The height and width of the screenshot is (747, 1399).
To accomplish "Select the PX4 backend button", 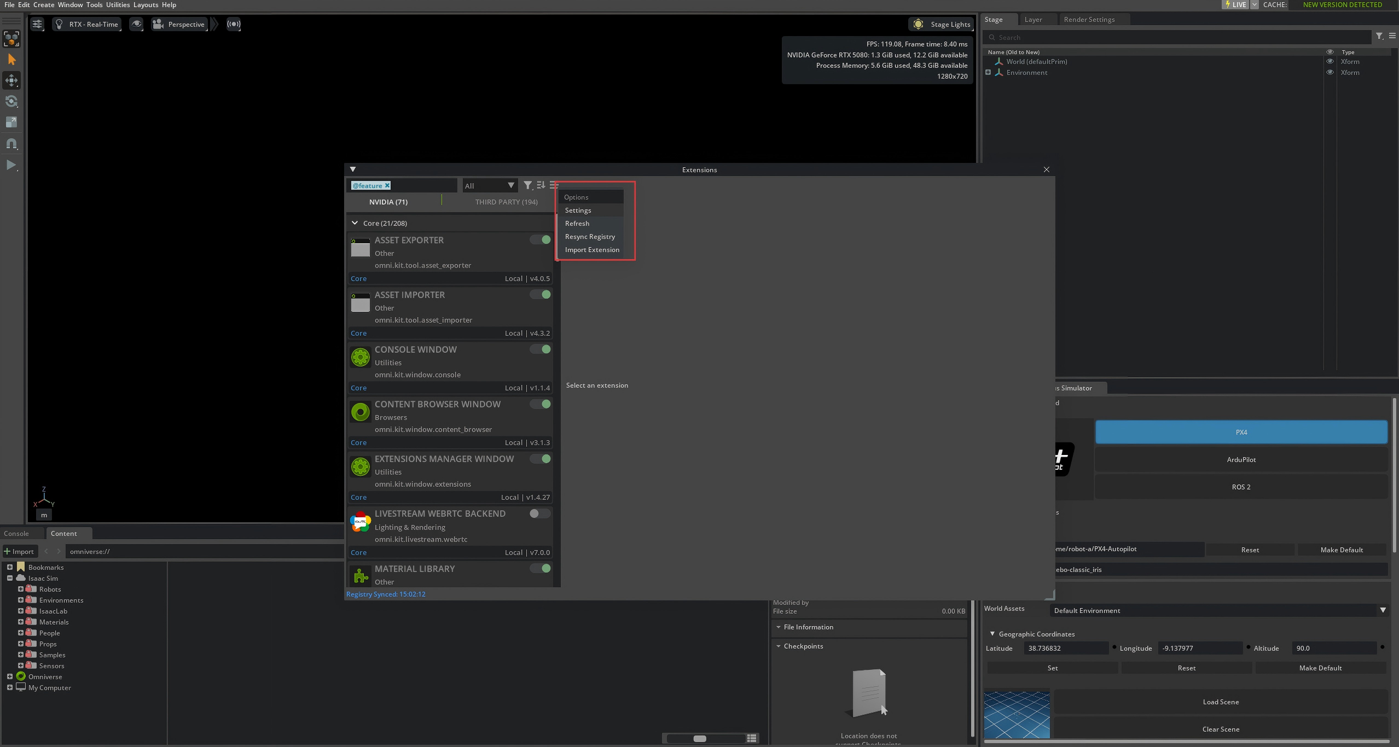I will point(1241,432).
